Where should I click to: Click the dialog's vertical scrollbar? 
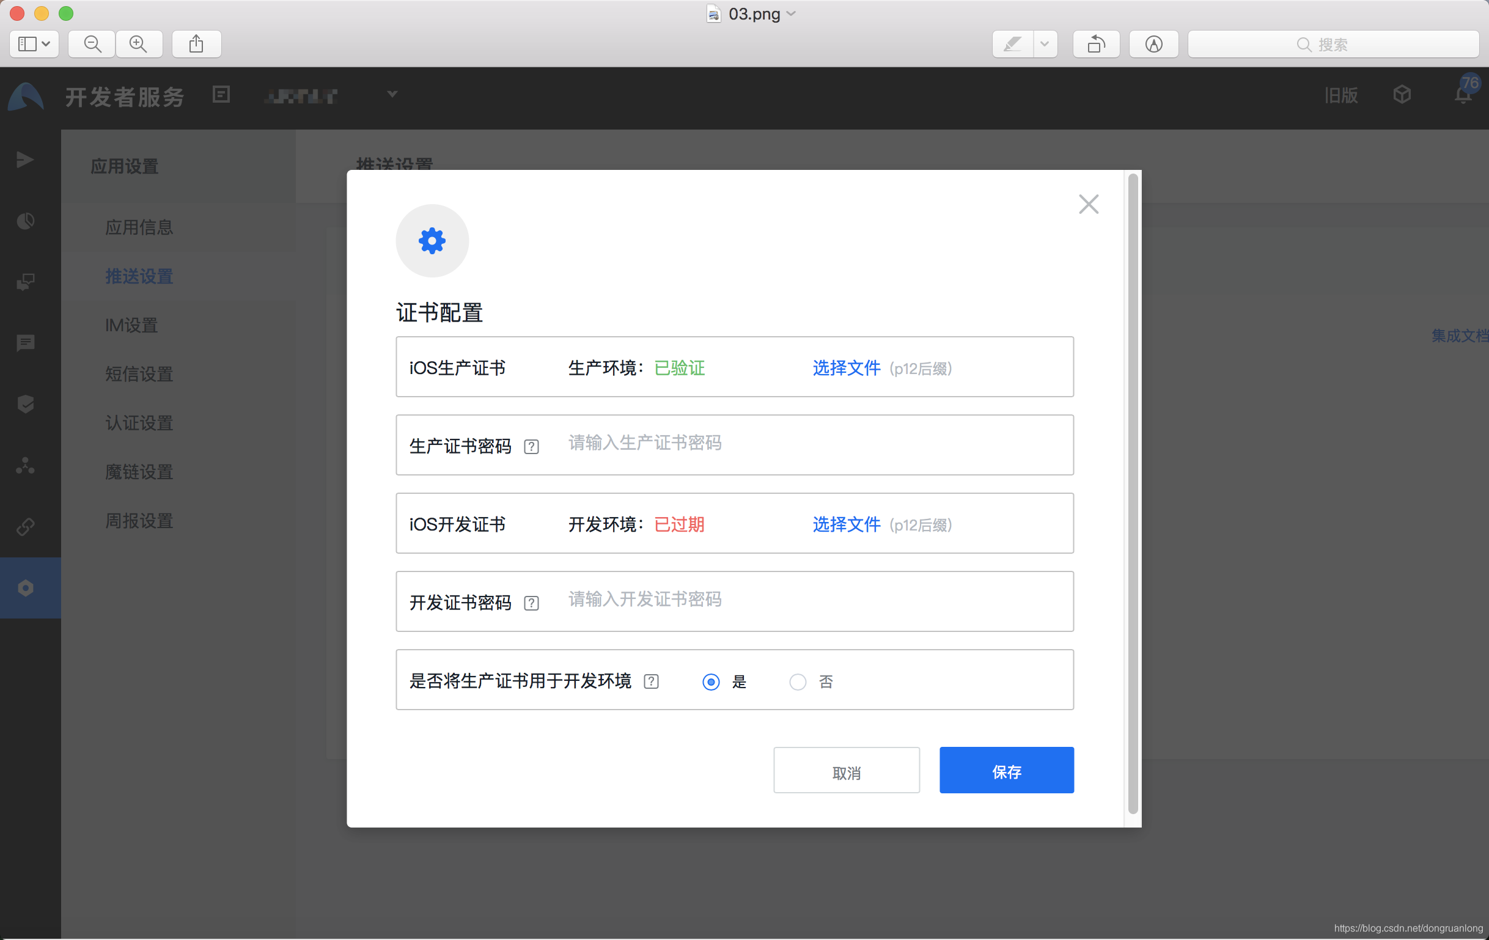pos(1133,494)
